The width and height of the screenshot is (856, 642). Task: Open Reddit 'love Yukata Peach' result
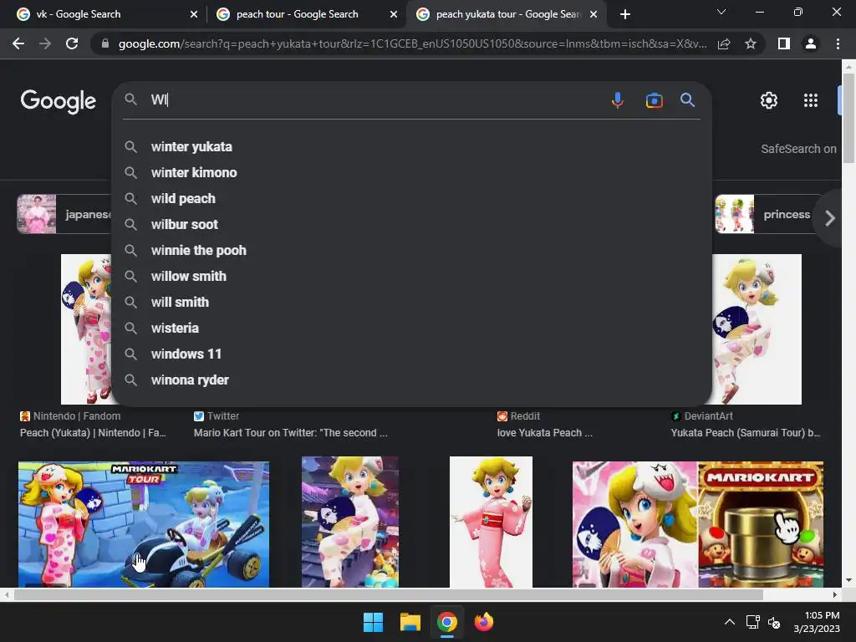(x=544, y=432)
